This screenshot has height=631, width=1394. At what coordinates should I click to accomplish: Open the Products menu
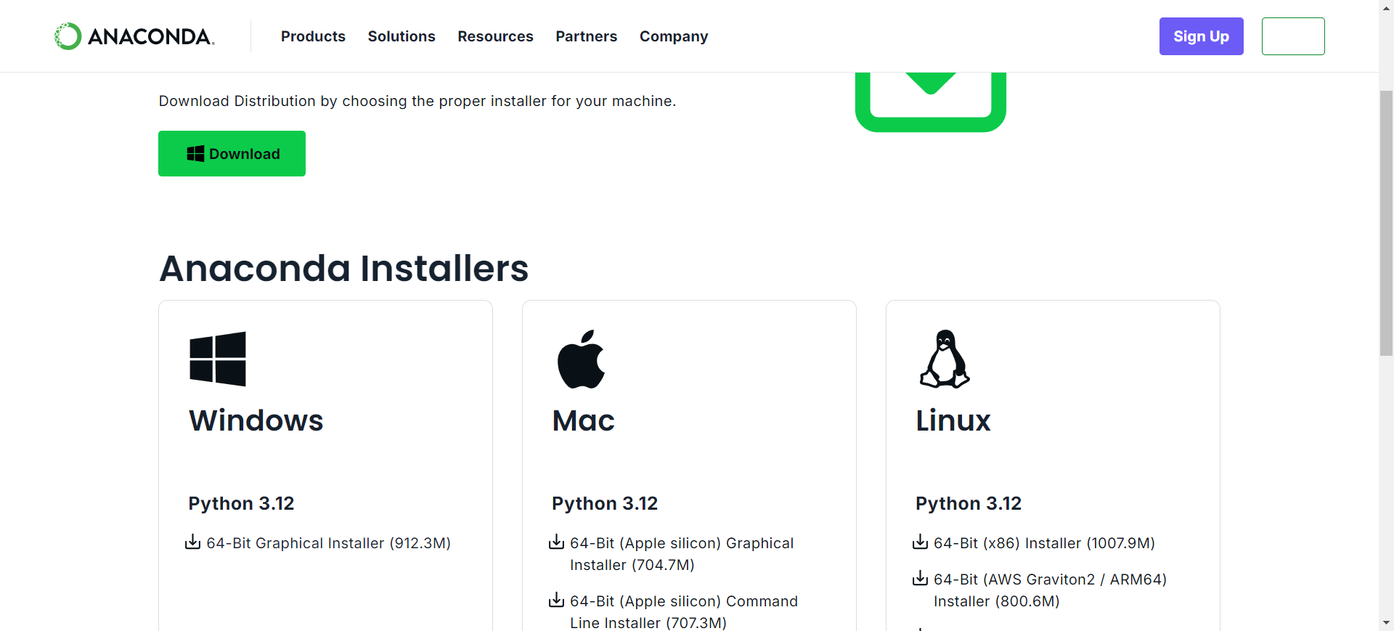point(313,36)
